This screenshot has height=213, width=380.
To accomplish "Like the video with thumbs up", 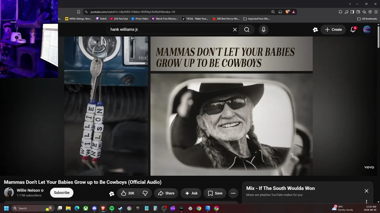I will [x=128, y=193].
